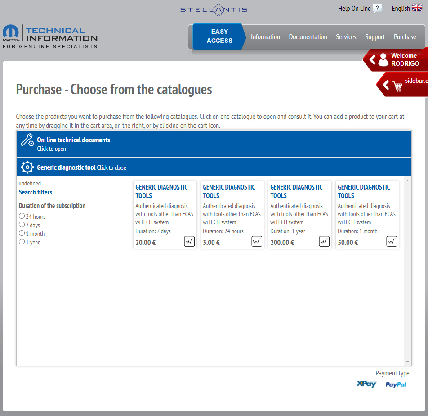The height and width of the screenshot is (416, 428).
Task: Select the 1 month subscription duration
Action: point(22,233)
